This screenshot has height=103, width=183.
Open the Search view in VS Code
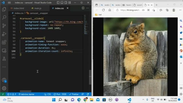[x=4, y=17]
